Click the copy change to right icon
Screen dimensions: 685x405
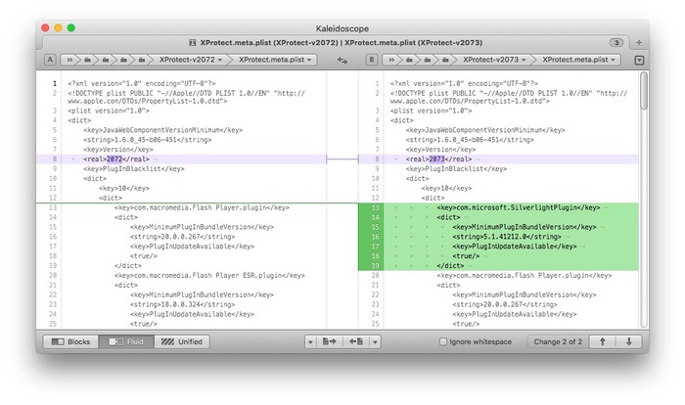point(329,341)
